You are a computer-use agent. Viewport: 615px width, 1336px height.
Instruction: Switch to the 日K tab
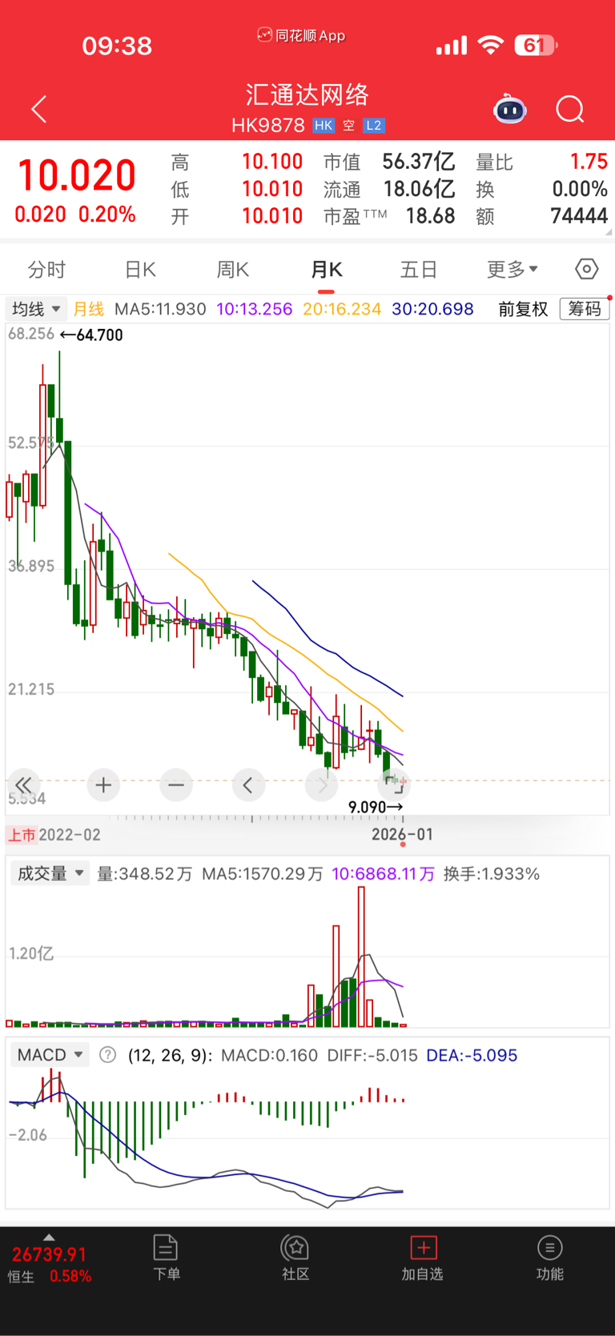[140, 270]
